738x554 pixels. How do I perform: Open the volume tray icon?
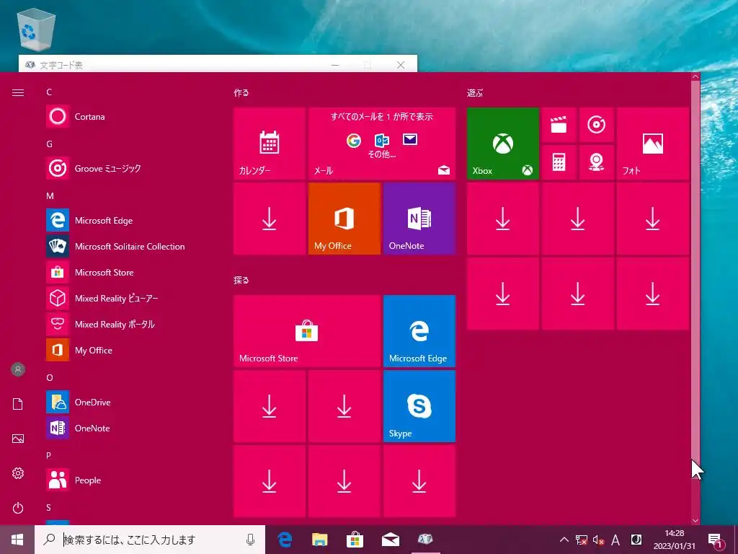pos(598,540)
